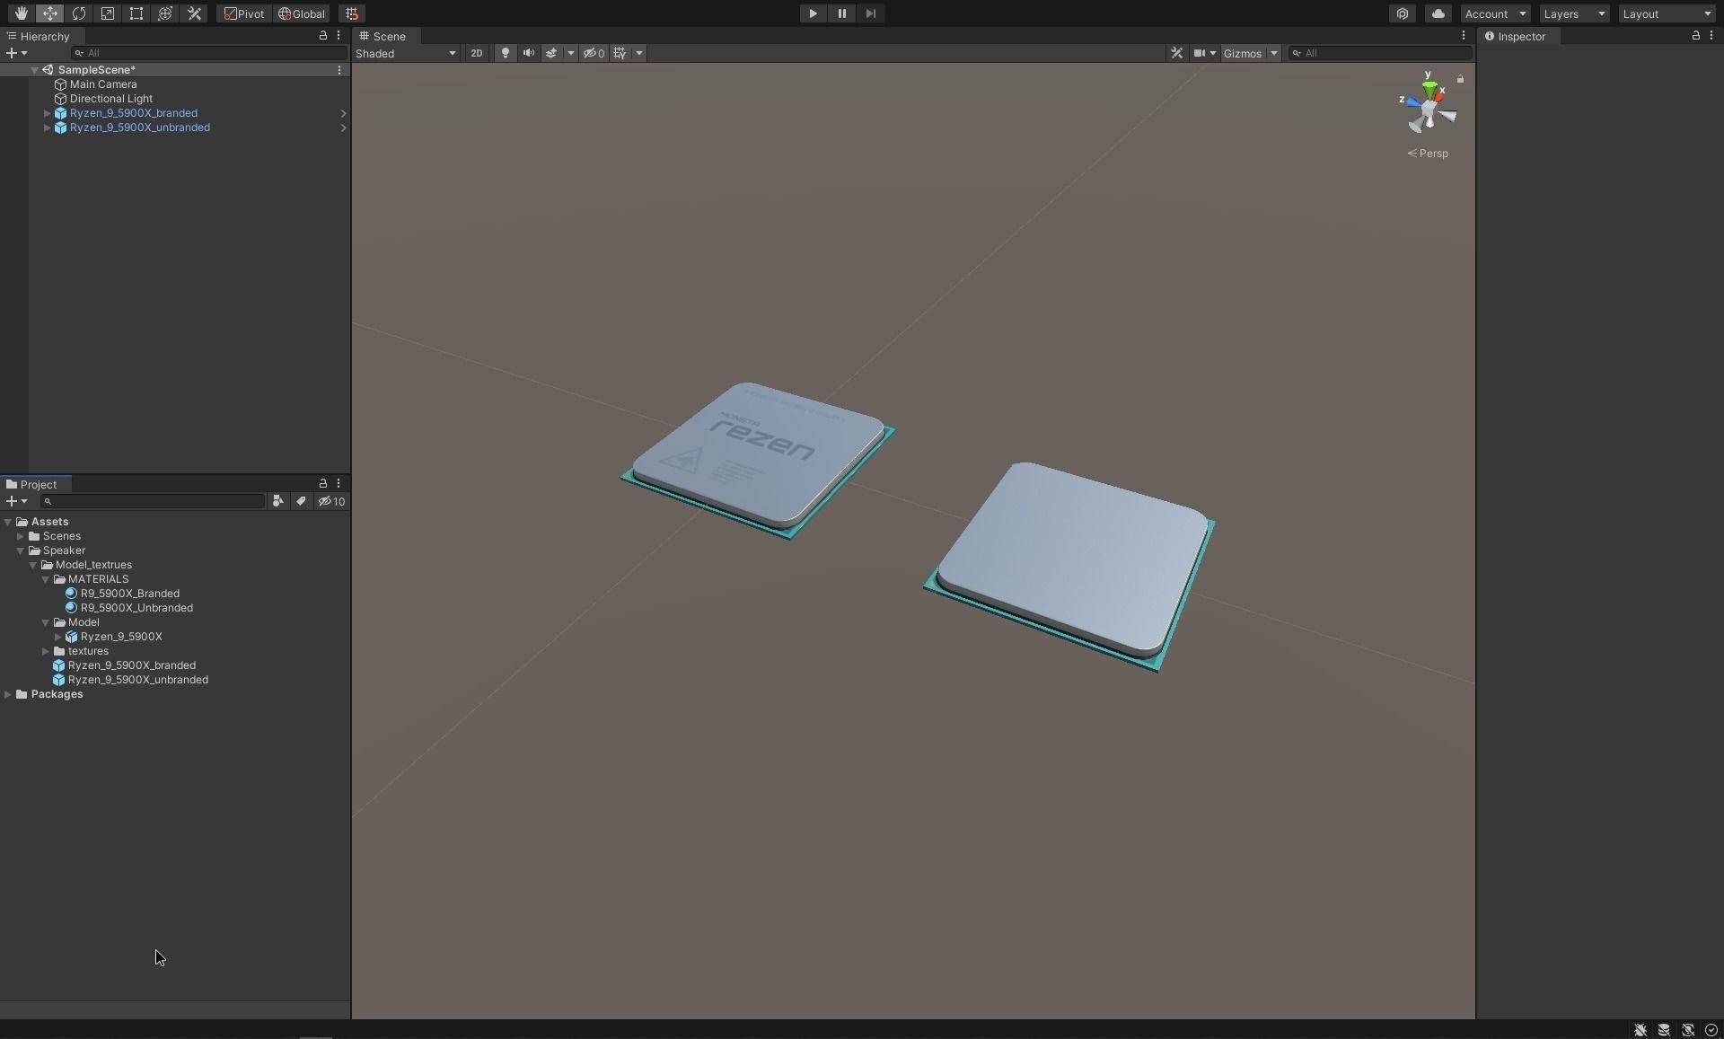Open prefab arrow for Ryzen_9_5900X_unbranded

(x=343, y=128)
